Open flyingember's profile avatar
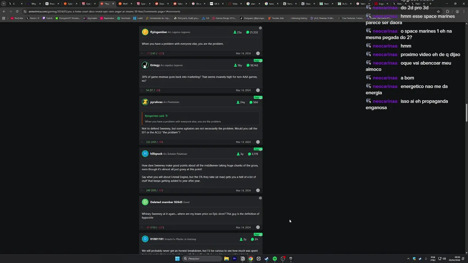 tap(145, 32)
